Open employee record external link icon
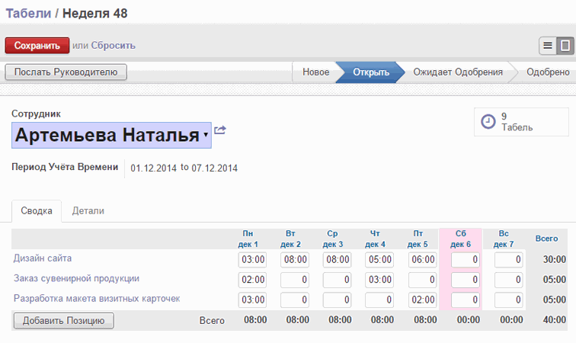This screenshot has width=576, height=343. click(220, 130)
